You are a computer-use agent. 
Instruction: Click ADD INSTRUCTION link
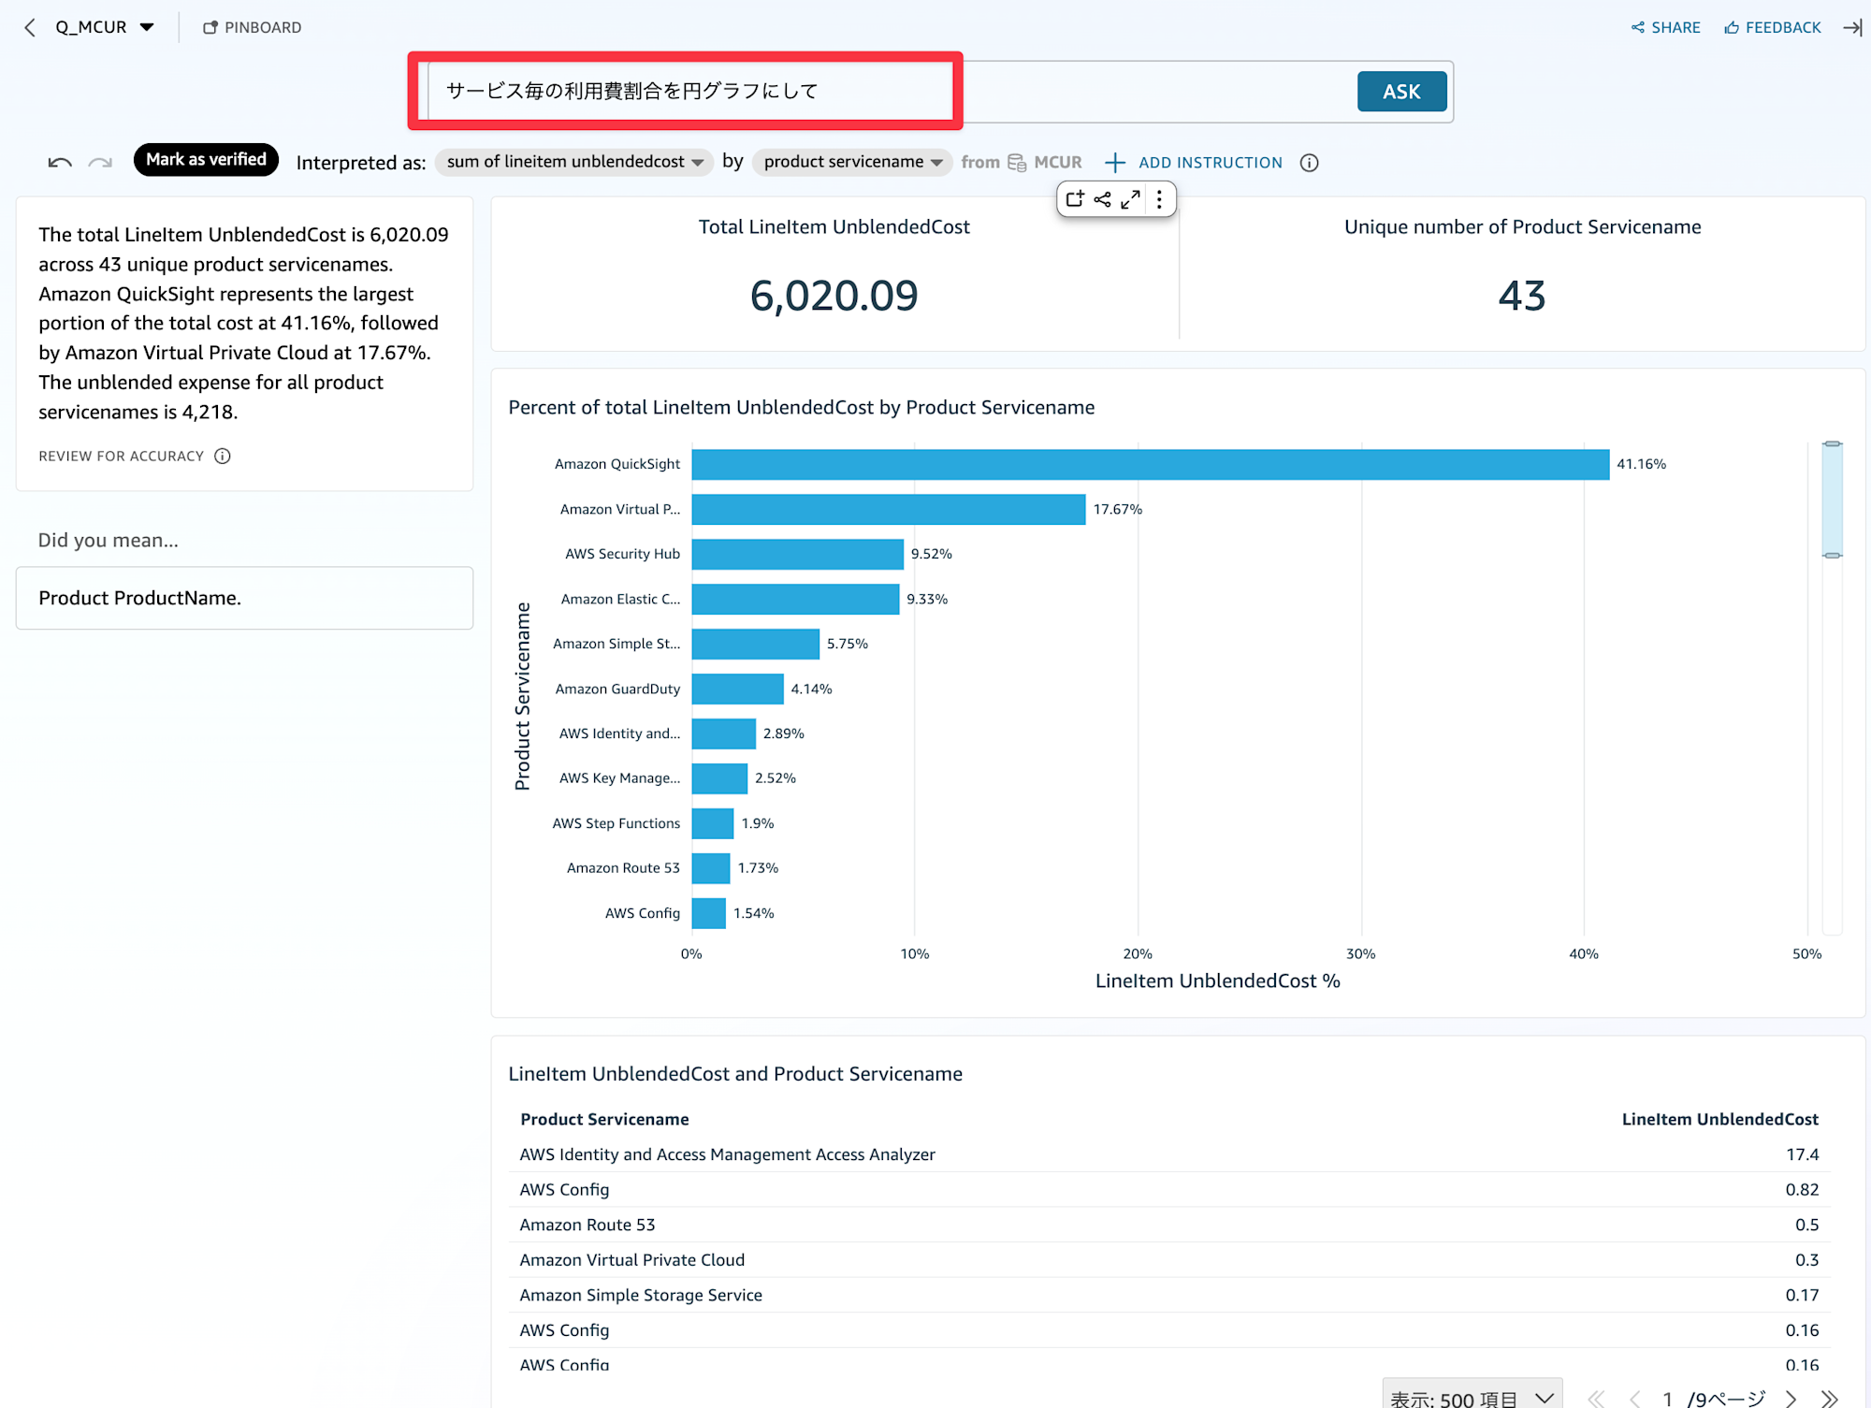tap(1210, 163)
